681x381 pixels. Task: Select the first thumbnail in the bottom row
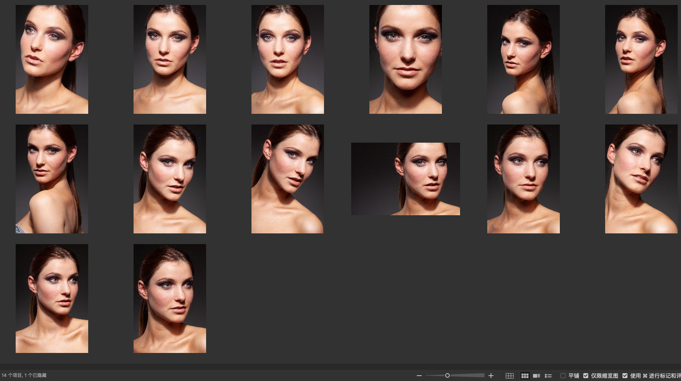(x=52, y=299)
